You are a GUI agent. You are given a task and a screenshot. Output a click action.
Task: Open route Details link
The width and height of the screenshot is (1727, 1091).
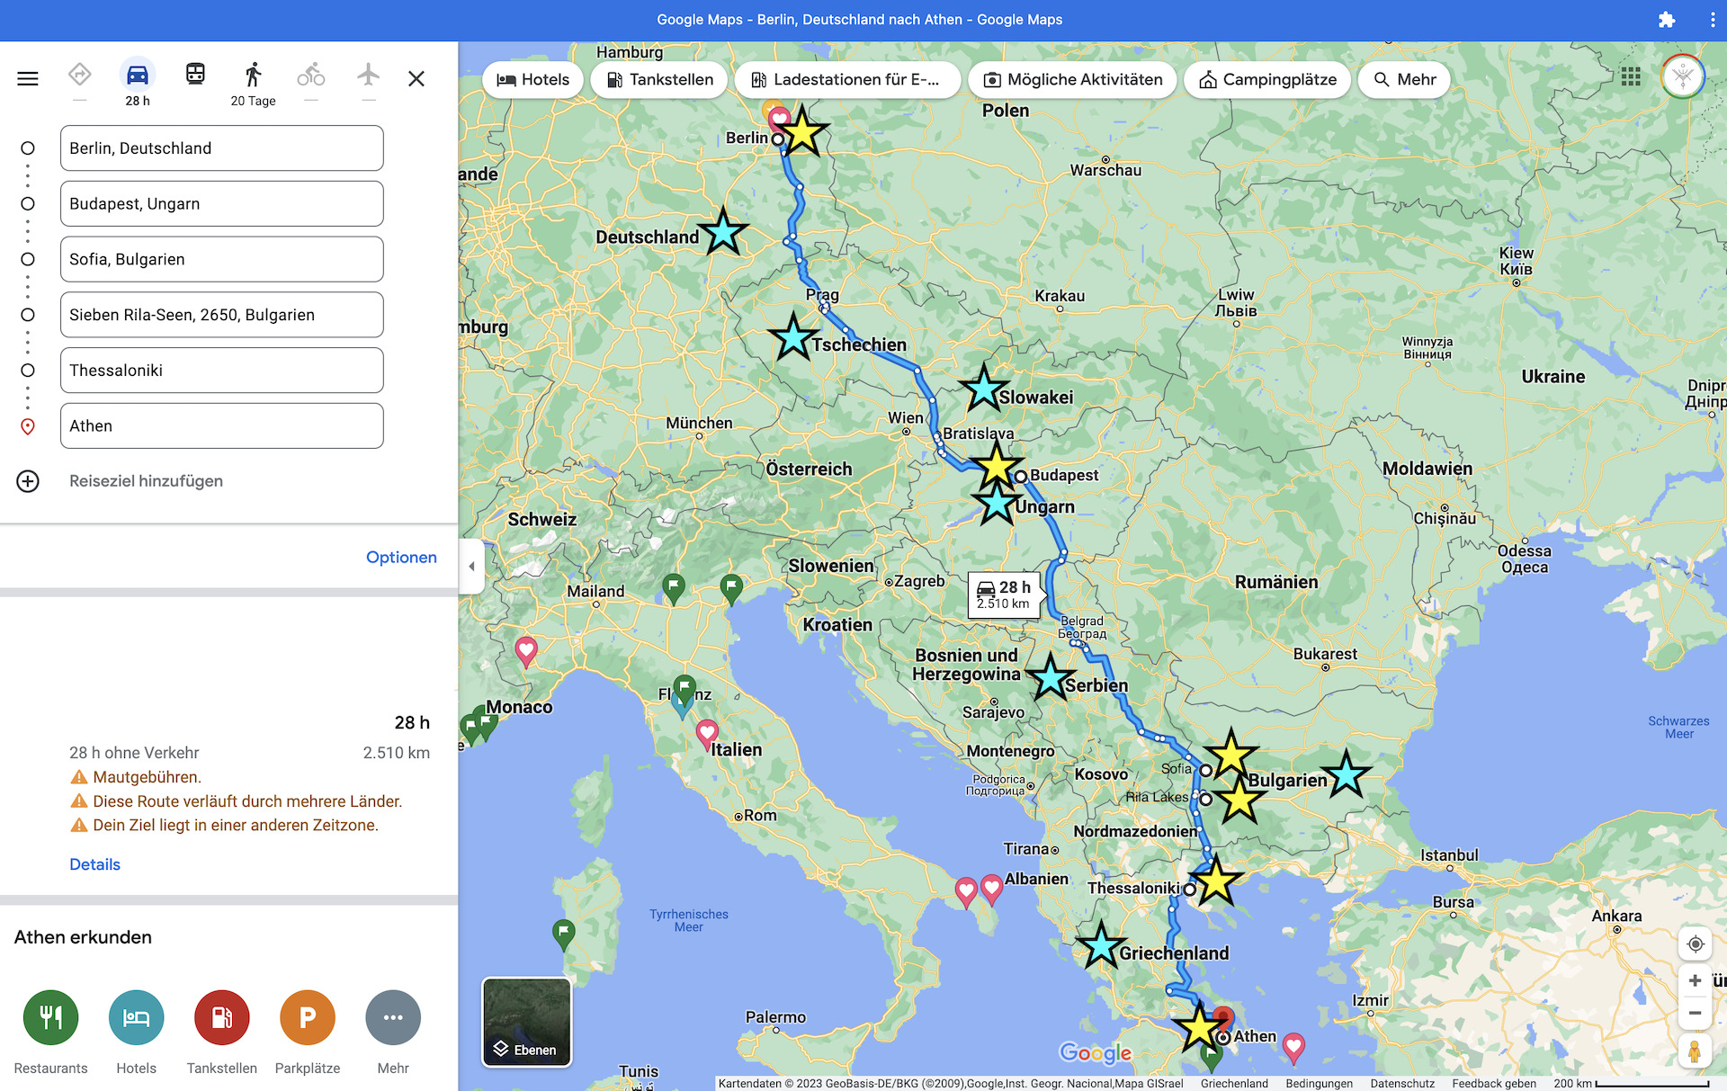tap(94, 864)
